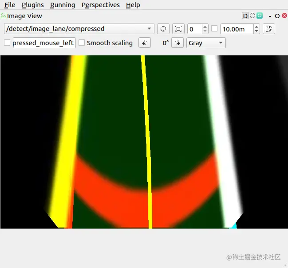Image resolution: width=288 pixels, height=268 pixels.
Task: Click the pressed_mouse_left topic field
Action: (44, 43)
